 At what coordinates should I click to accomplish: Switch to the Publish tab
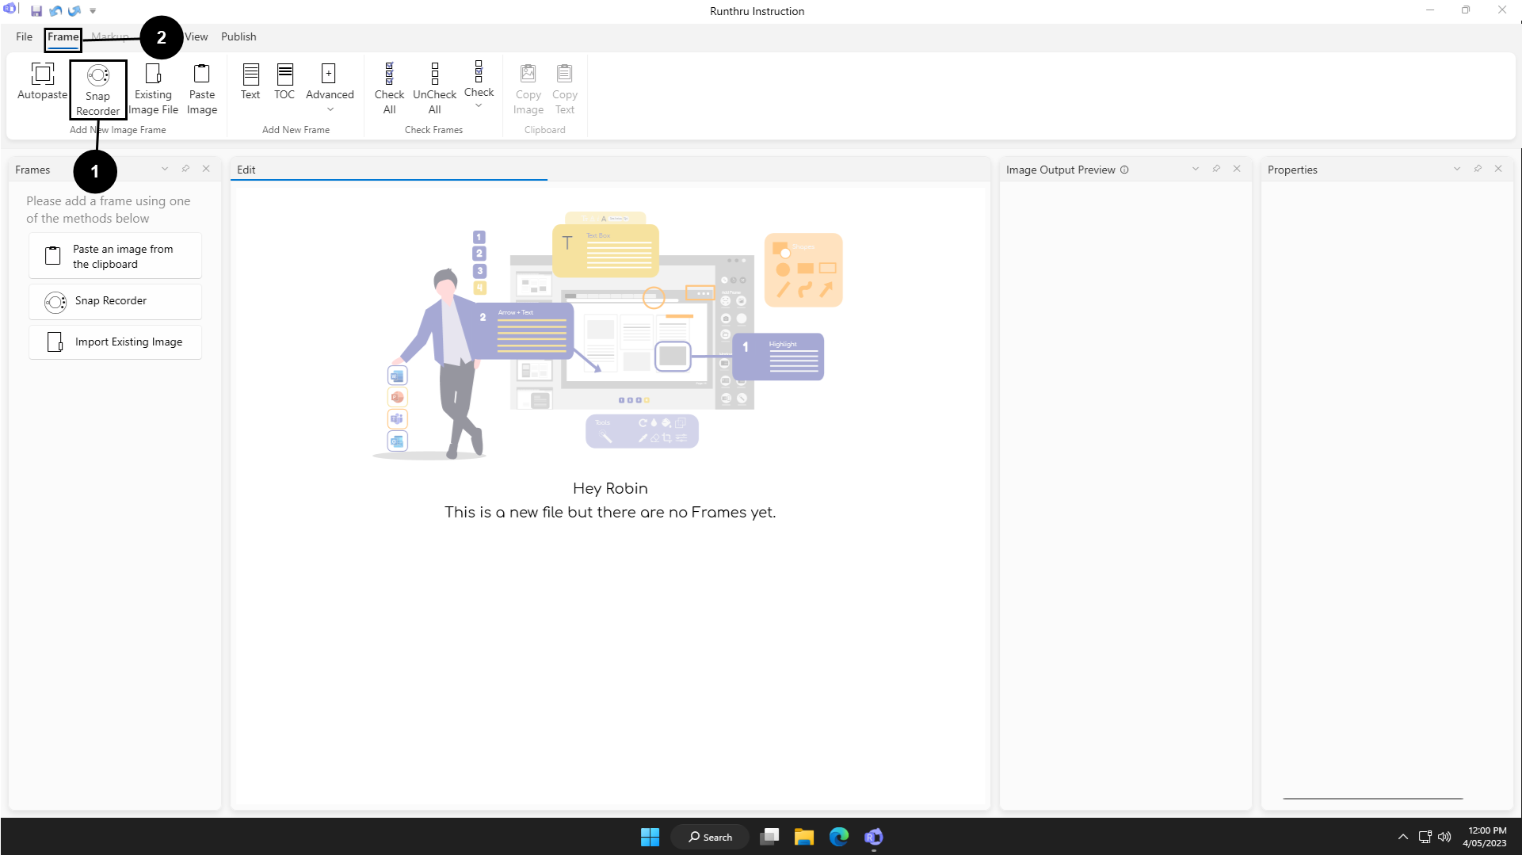238,36
